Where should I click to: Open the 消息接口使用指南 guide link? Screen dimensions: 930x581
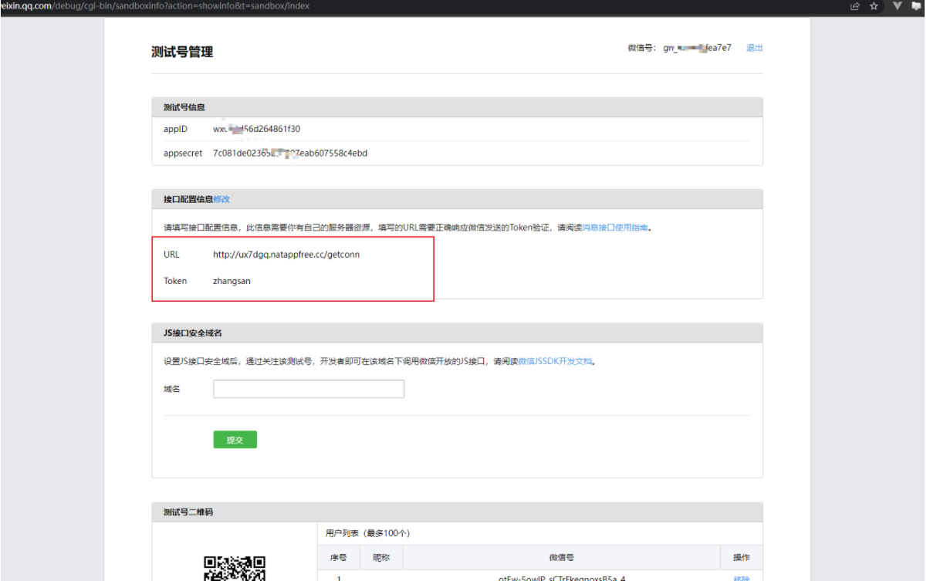615,228
